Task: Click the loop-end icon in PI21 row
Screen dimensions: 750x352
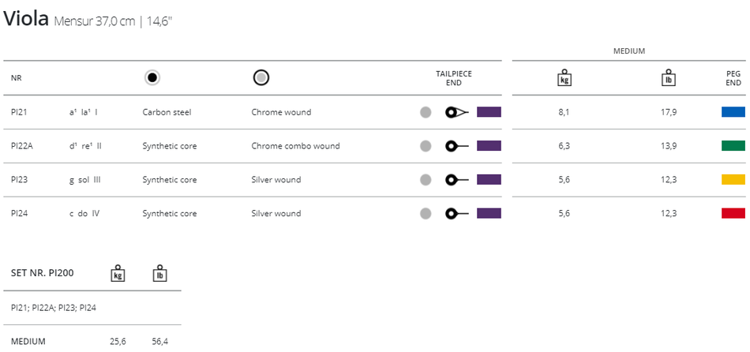Action: point(457,112)
